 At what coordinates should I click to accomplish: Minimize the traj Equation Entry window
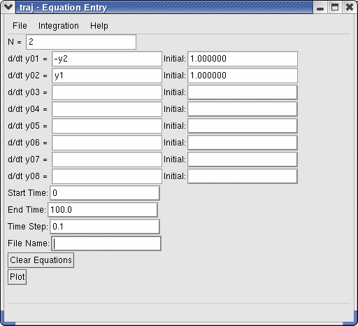[320, 7]
